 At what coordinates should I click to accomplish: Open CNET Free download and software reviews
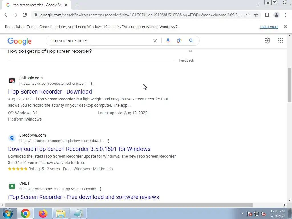tap(84, 197)
